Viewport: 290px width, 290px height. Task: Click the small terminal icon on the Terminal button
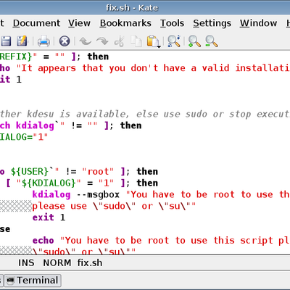point(10,281)
